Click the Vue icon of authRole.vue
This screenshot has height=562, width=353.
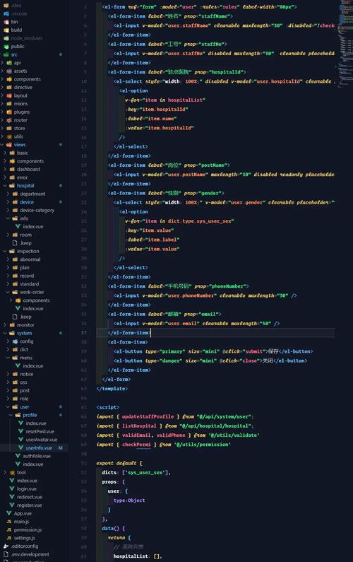[x=18, y=456]
